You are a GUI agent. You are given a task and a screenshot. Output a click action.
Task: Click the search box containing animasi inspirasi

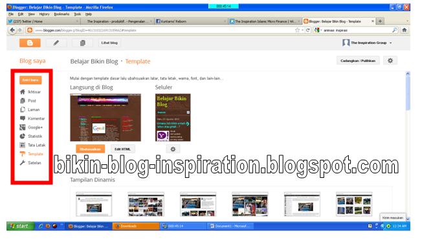coord(357,30)
